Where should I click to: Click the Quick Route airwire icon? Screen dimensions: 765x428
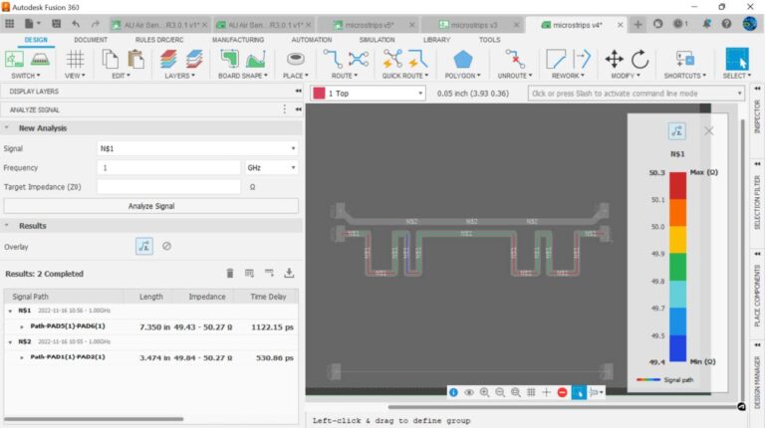tap(392, 59)
